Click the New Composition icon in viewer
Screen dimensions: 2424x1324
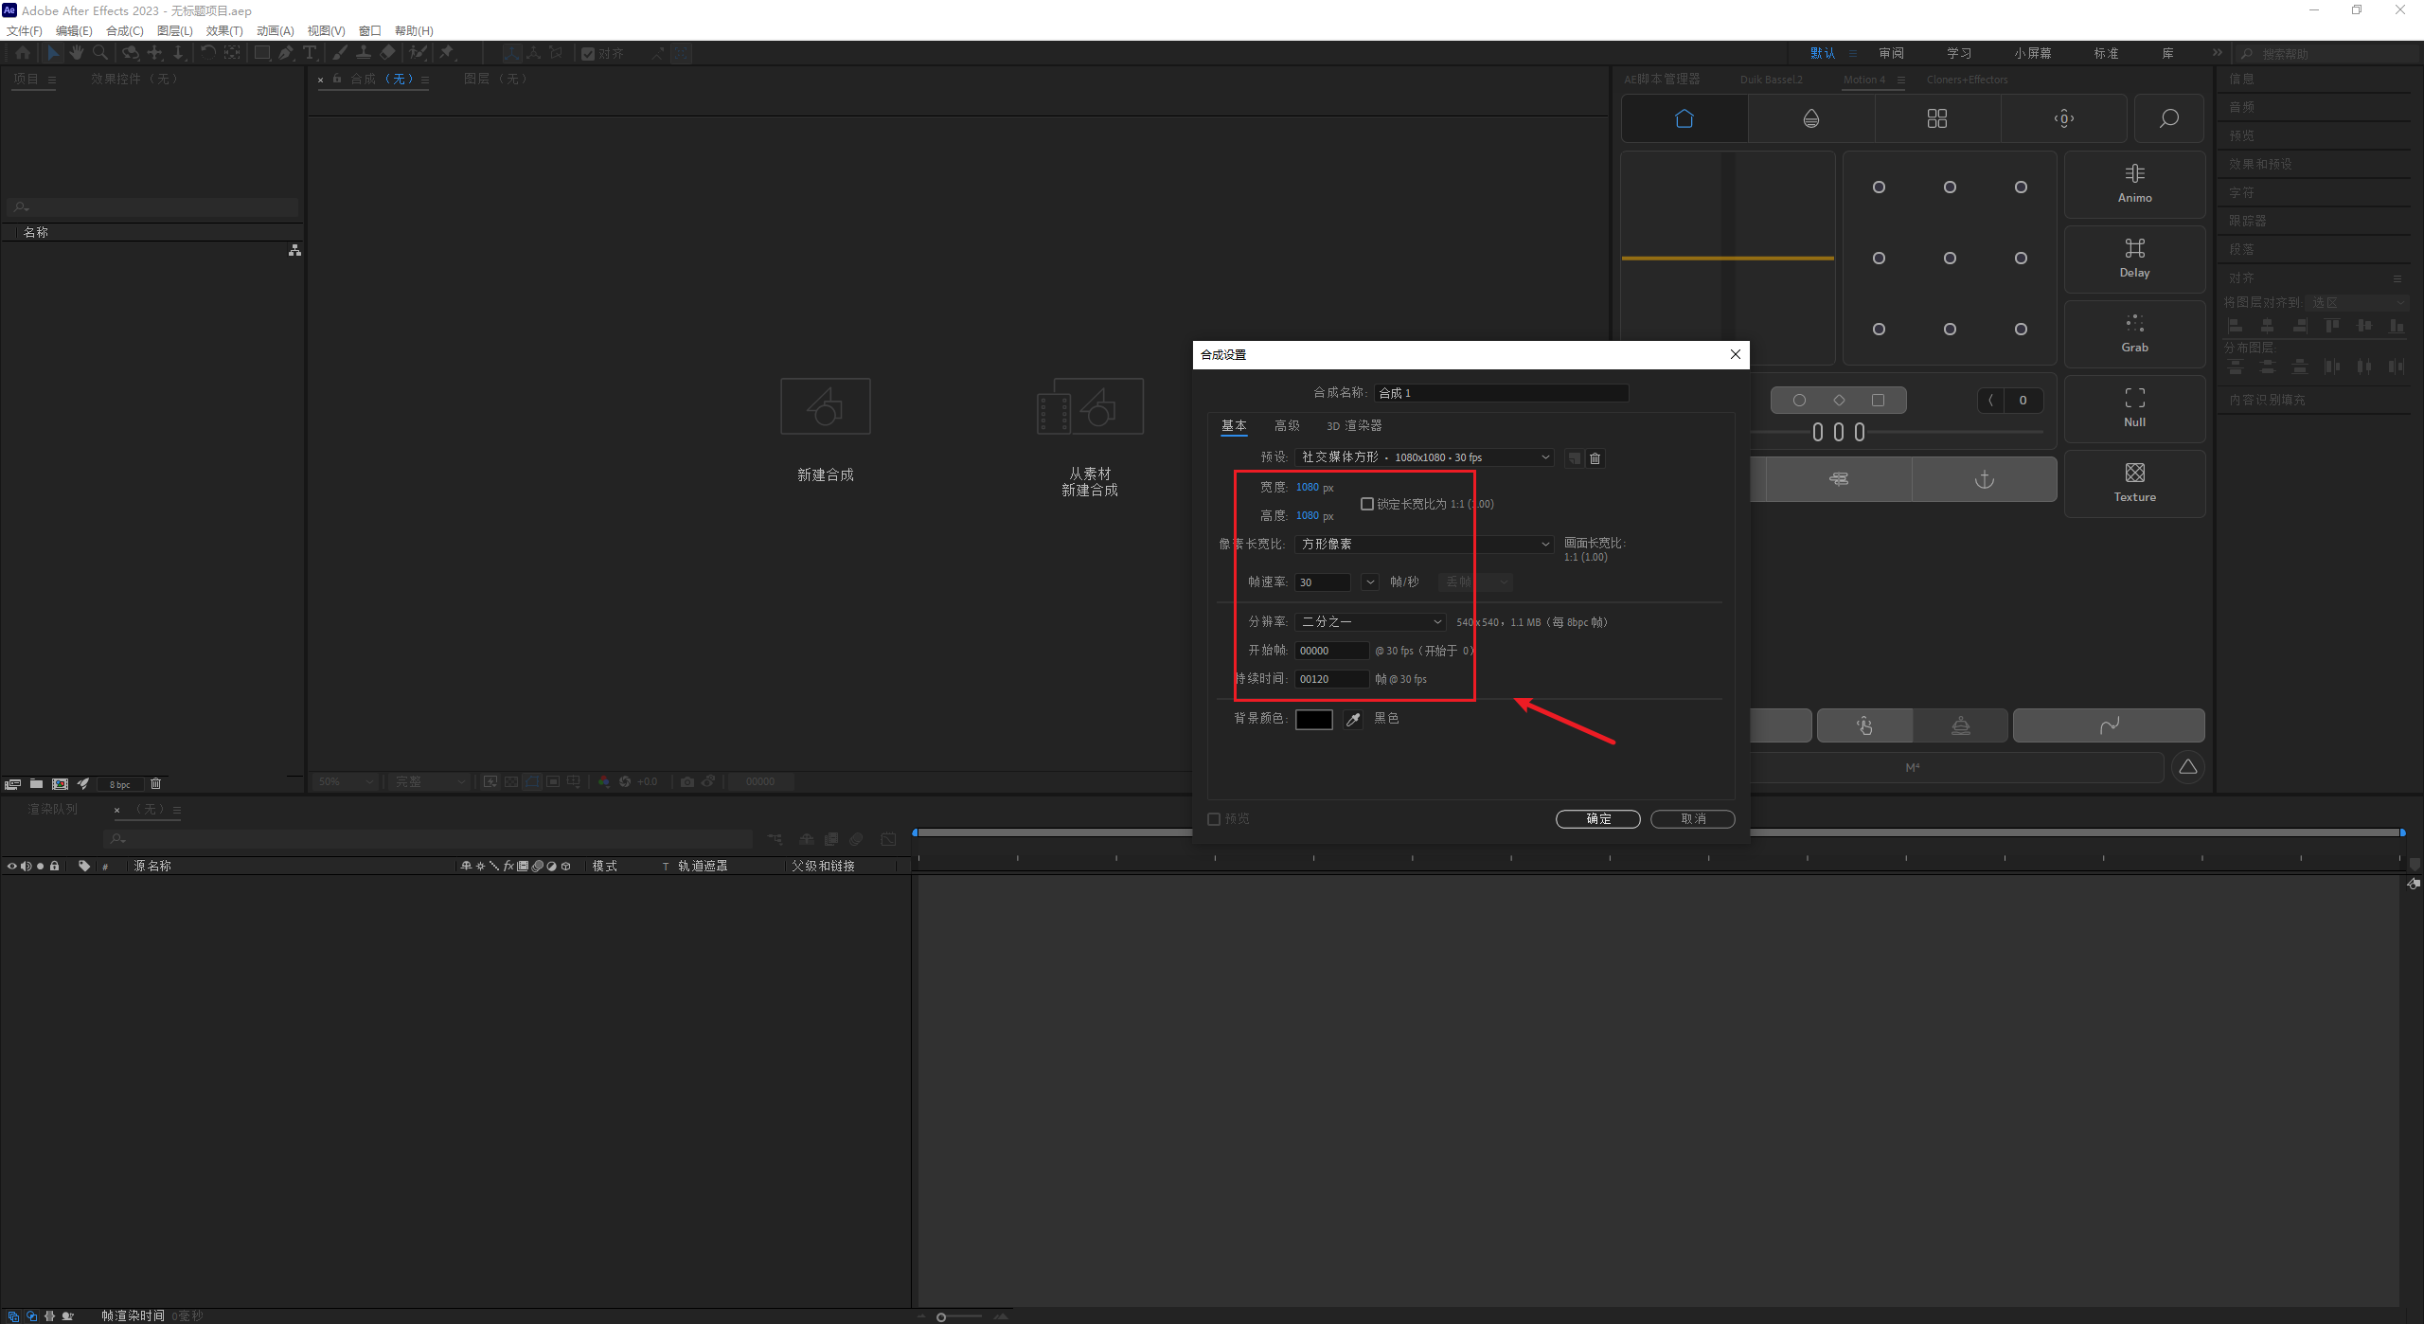click(825, 407)
